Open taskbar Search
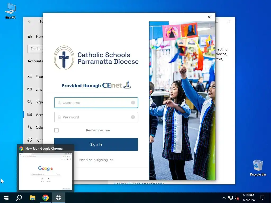The width and height of the screenshot is (271, 203). [x=19, y=198]
